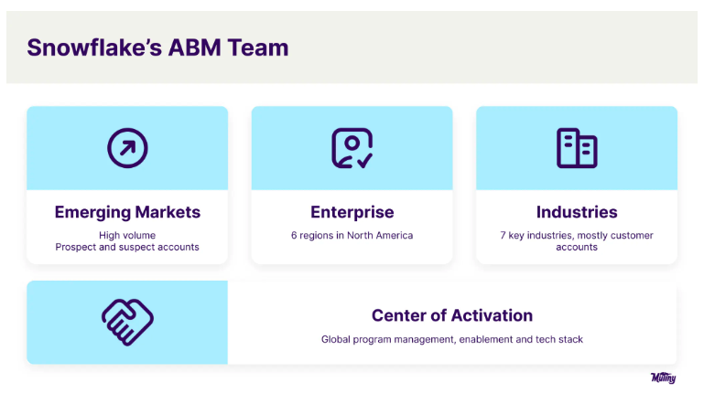
Task: Click "Prospect and suspect accounts" text
Action: (x=127, y=247)
